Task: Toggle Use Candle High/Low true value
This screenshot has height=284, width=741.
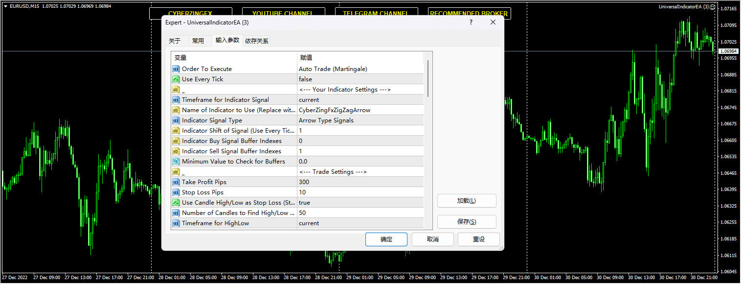Action: [x=360, y=203]
